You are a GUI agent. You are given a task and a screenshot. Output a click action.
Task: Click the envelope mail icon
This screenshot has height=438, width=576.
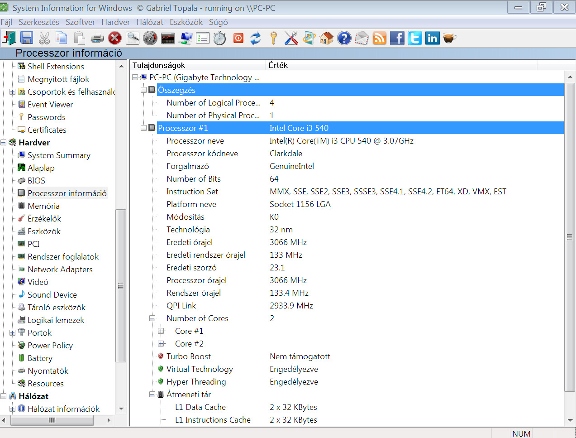click(x=362, y=39)
